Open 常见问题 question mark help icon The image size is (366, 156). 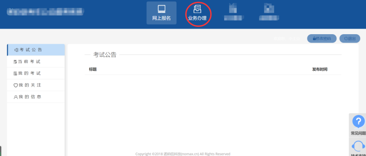click(358, 121)
